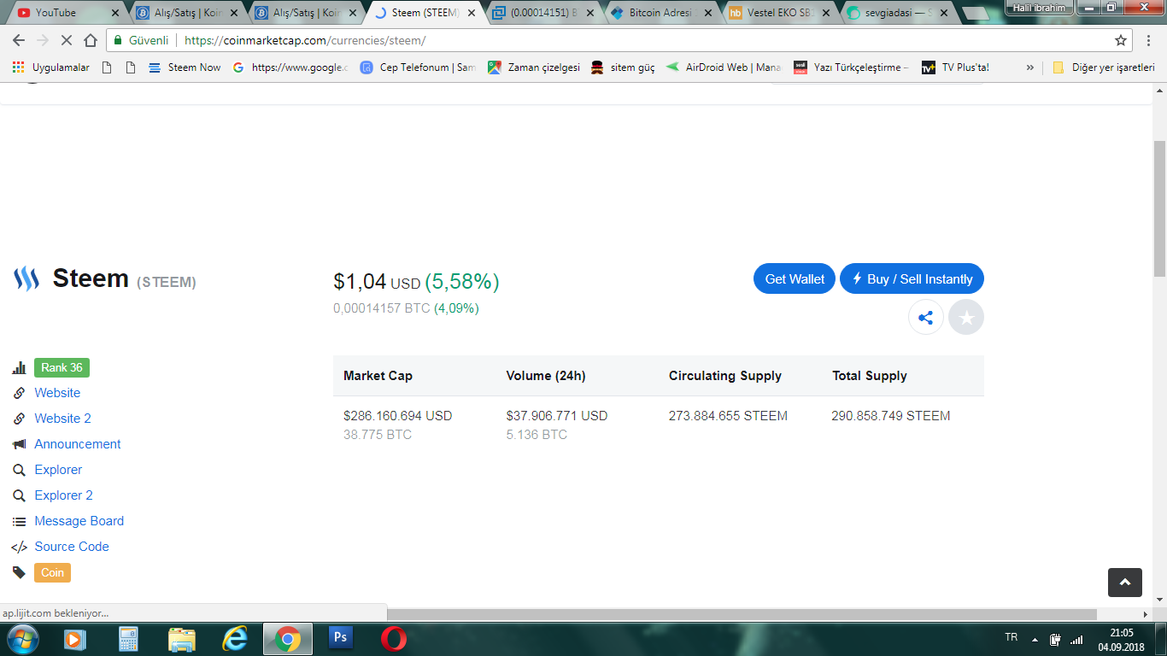Click the Steem logo icon

(x=26, y=278)
